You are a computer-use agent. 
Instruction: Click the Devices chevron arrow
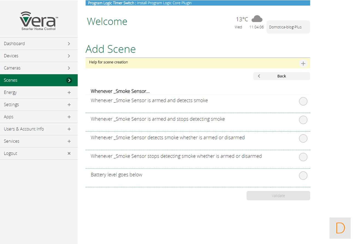pos(69,56)
